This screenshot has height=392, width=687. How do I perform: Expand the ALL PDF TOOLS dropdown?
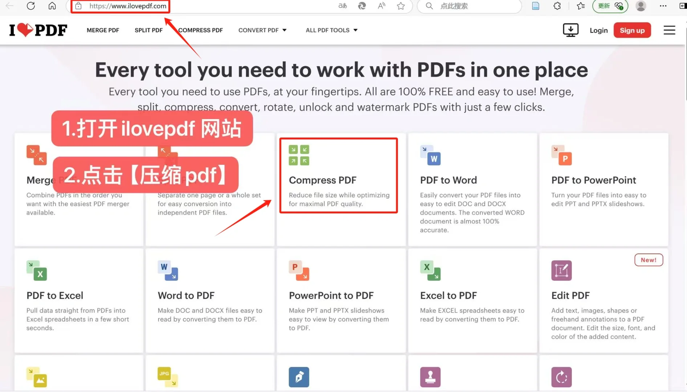332,30
